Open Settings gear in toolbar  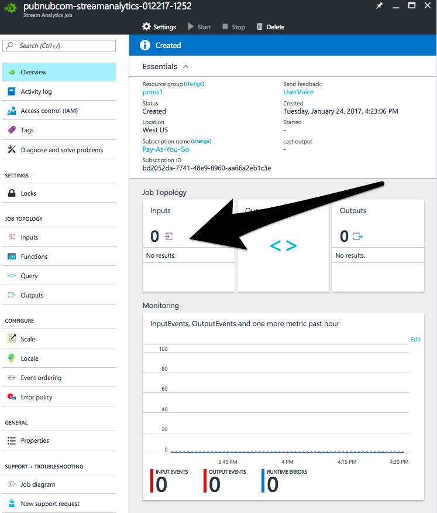point(146,26)
